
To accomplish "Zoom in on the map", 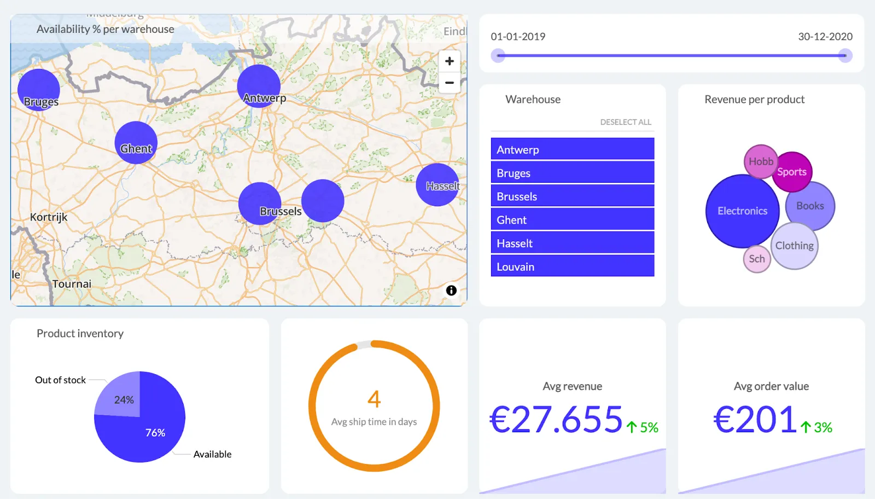I will 450,61.
